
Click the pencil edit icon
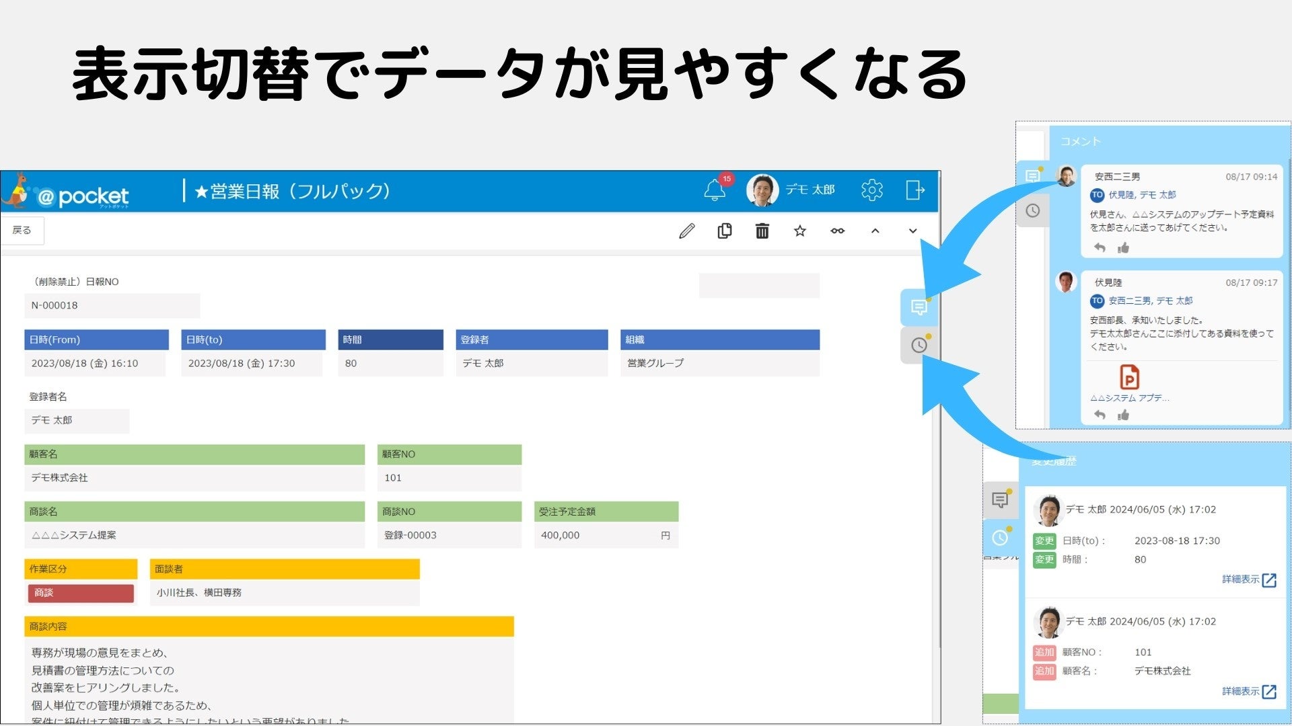coord(686,231)
